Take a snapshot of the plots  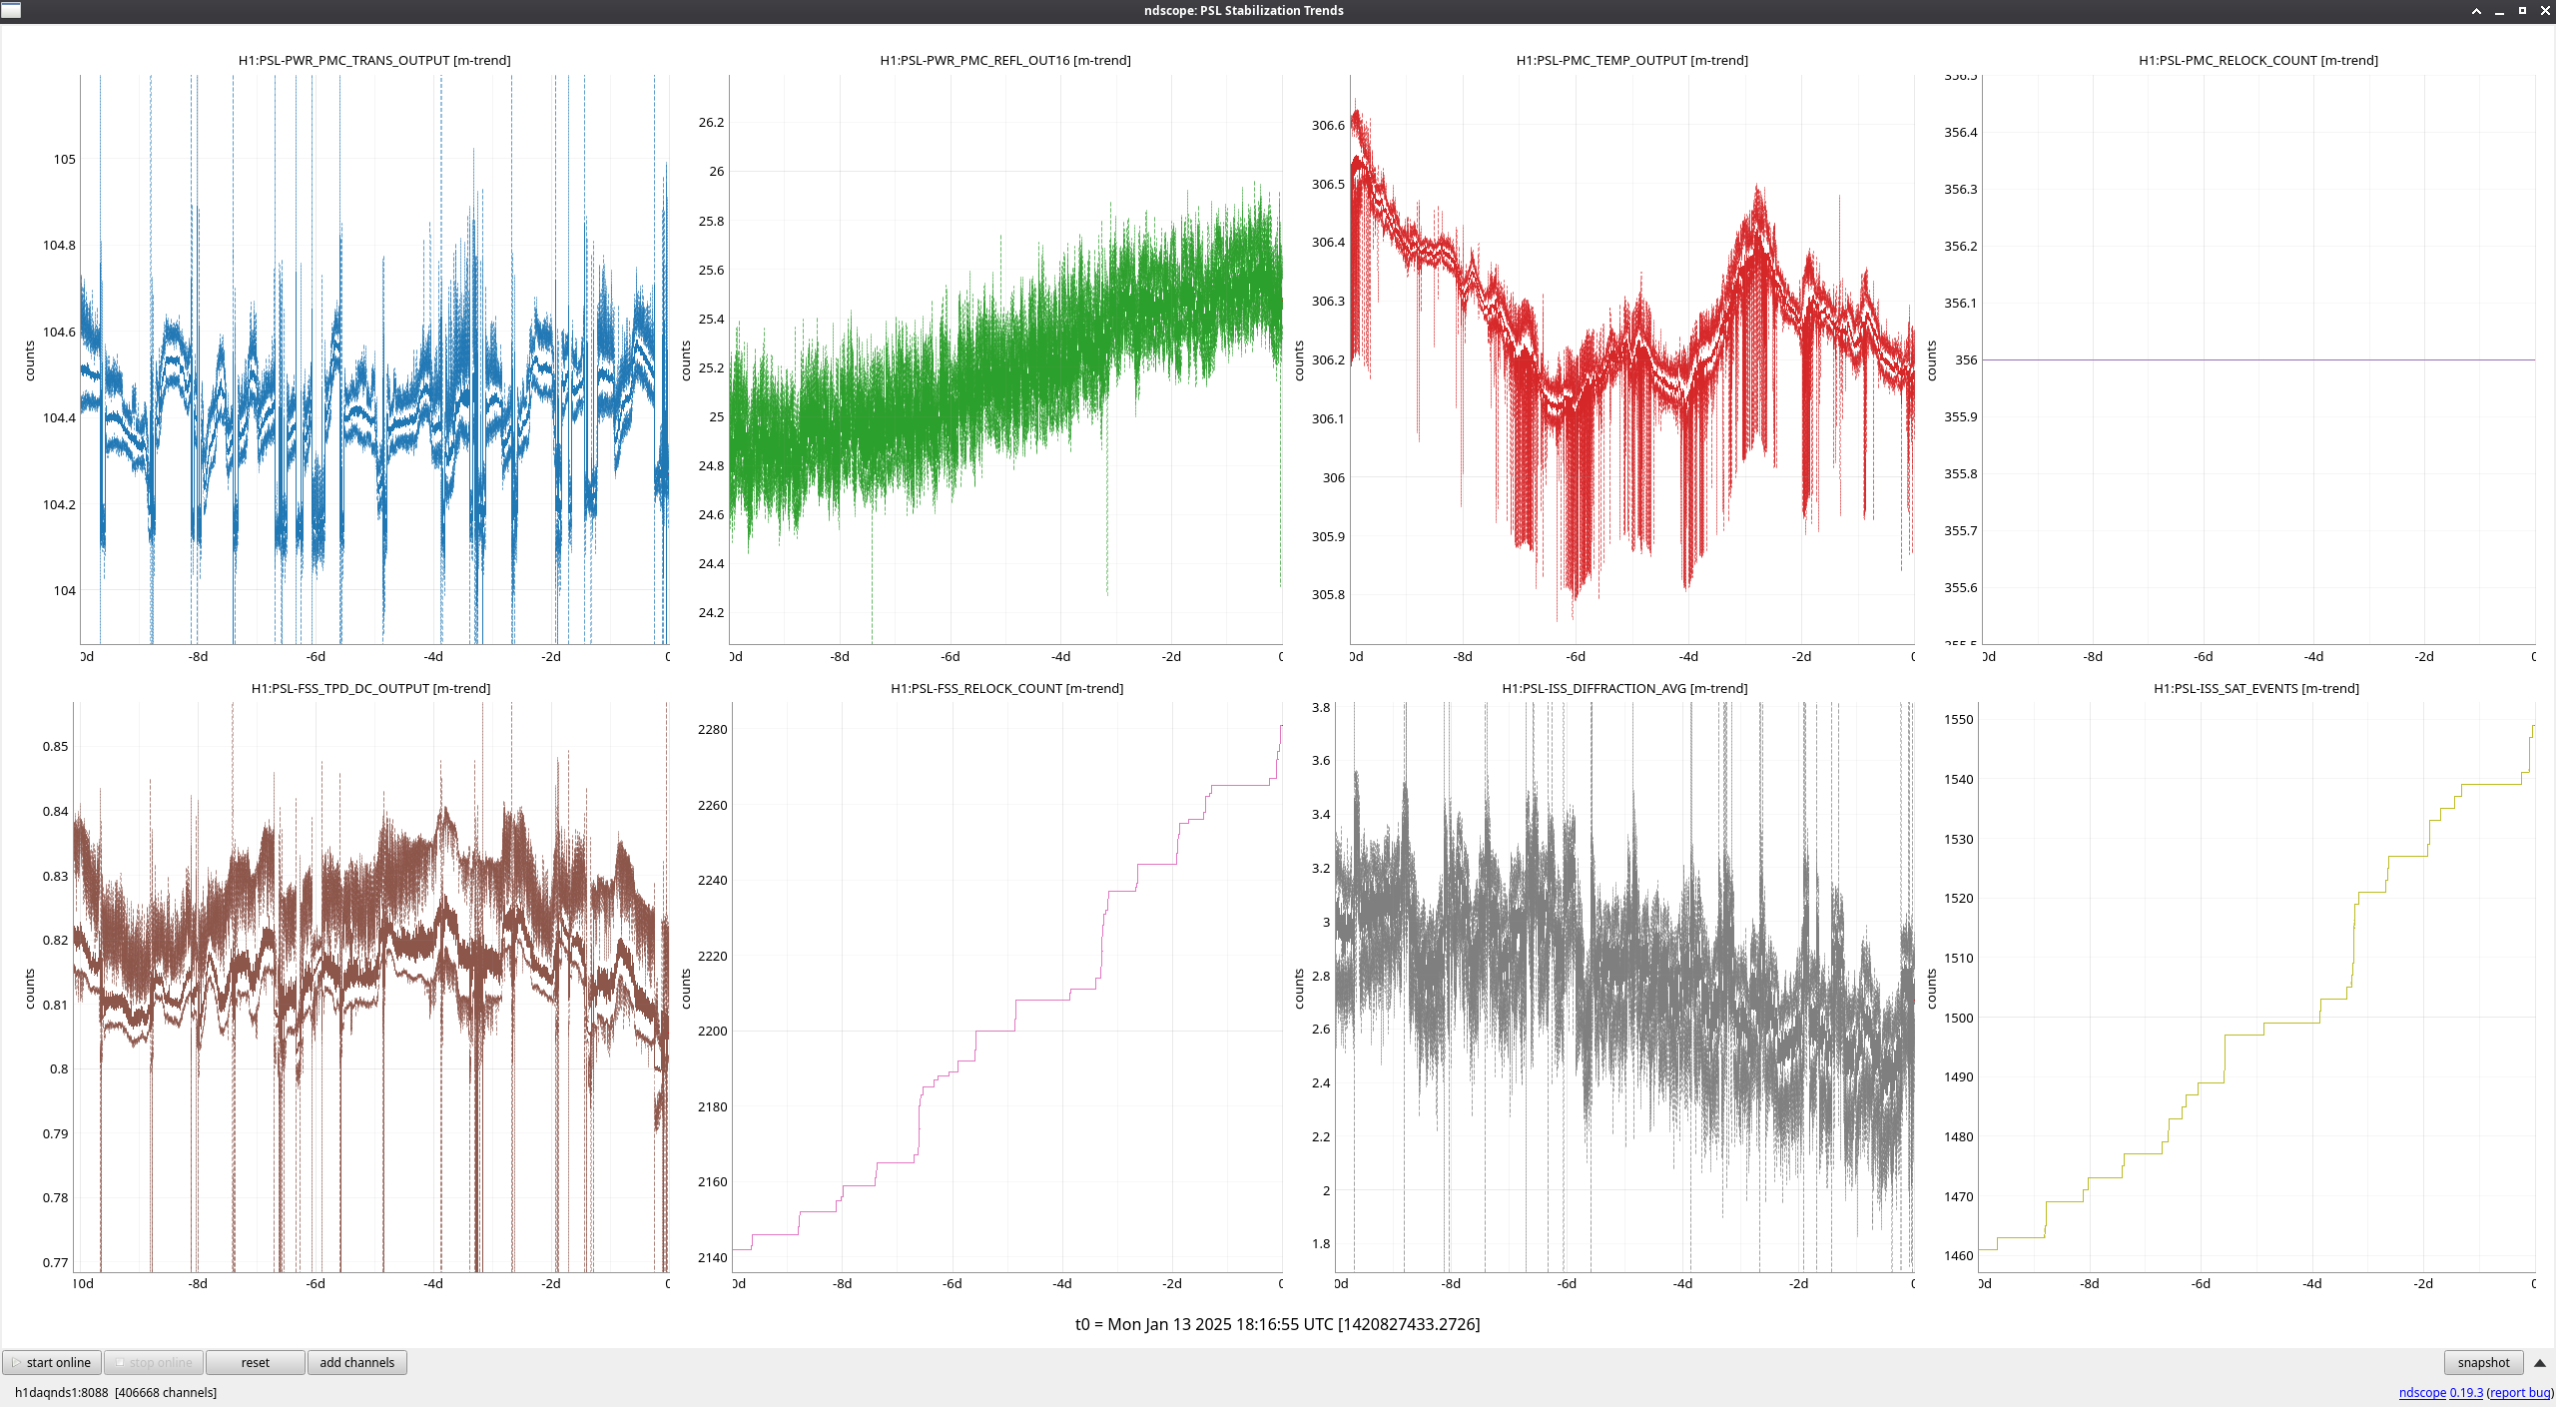pos(2483,1362)
